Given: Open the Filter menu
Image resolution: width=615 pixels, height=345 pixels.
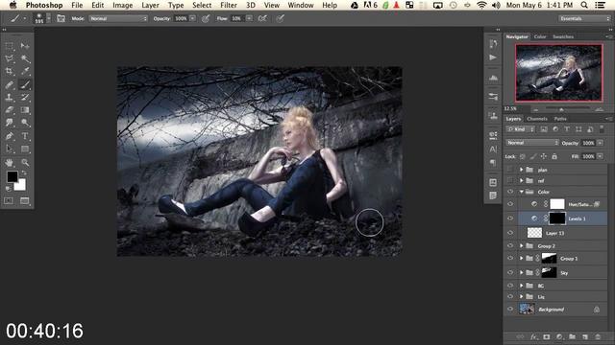Looking at the screenshot, I should (229, 5).
